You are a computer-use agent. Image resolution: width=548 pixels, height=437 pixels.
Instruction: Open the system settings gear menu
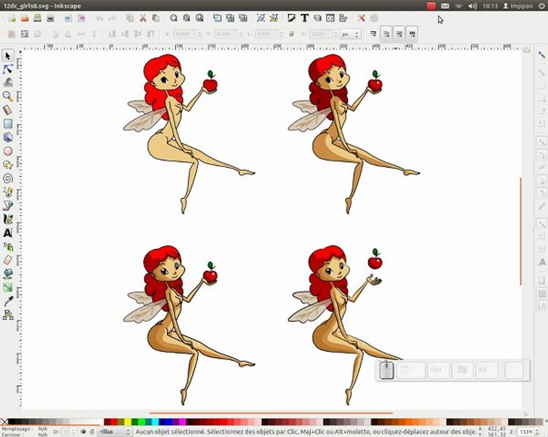click(542, 6)
